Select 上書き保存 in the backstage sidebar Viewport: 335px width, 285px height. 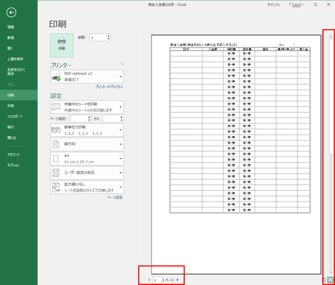[x=15, y=59]
